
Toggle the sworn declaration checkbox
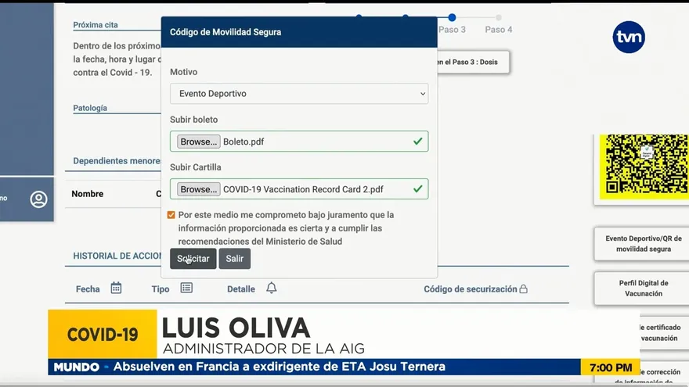[x=171, y=215]
